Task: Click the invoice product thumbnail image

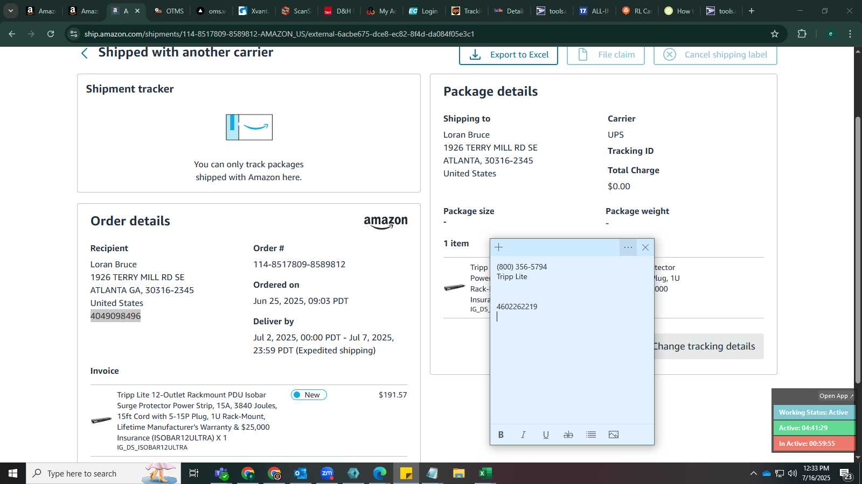Action: (x=101, y=420)
